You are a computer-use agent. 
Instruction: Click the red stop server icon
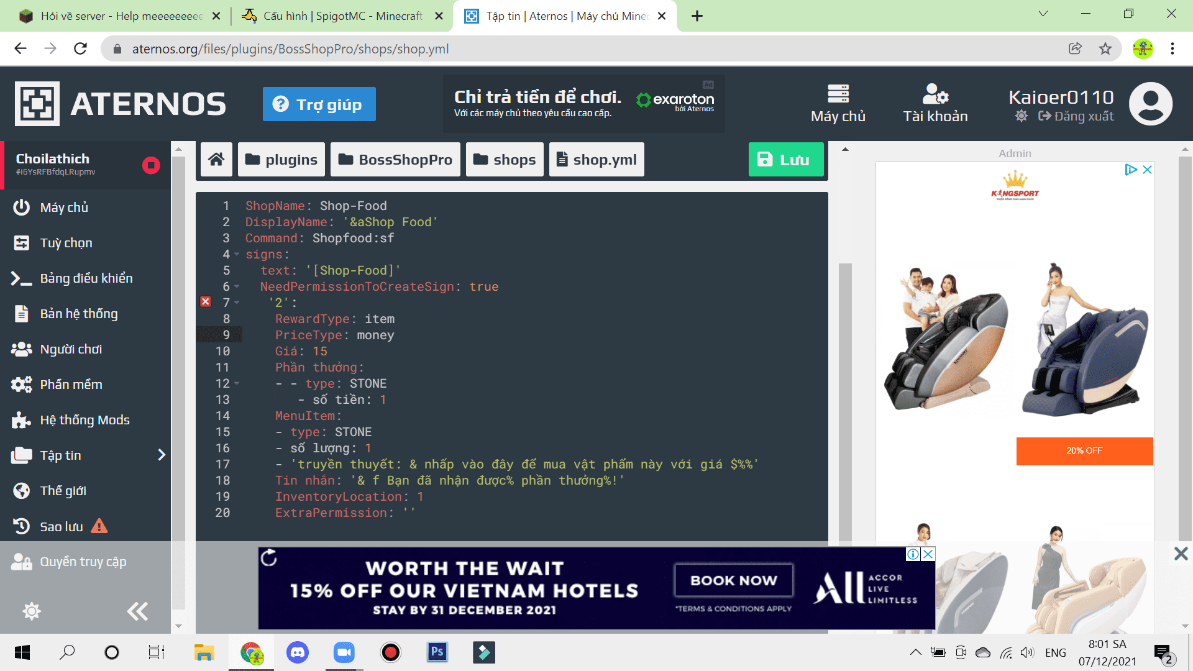pos(151,165)
